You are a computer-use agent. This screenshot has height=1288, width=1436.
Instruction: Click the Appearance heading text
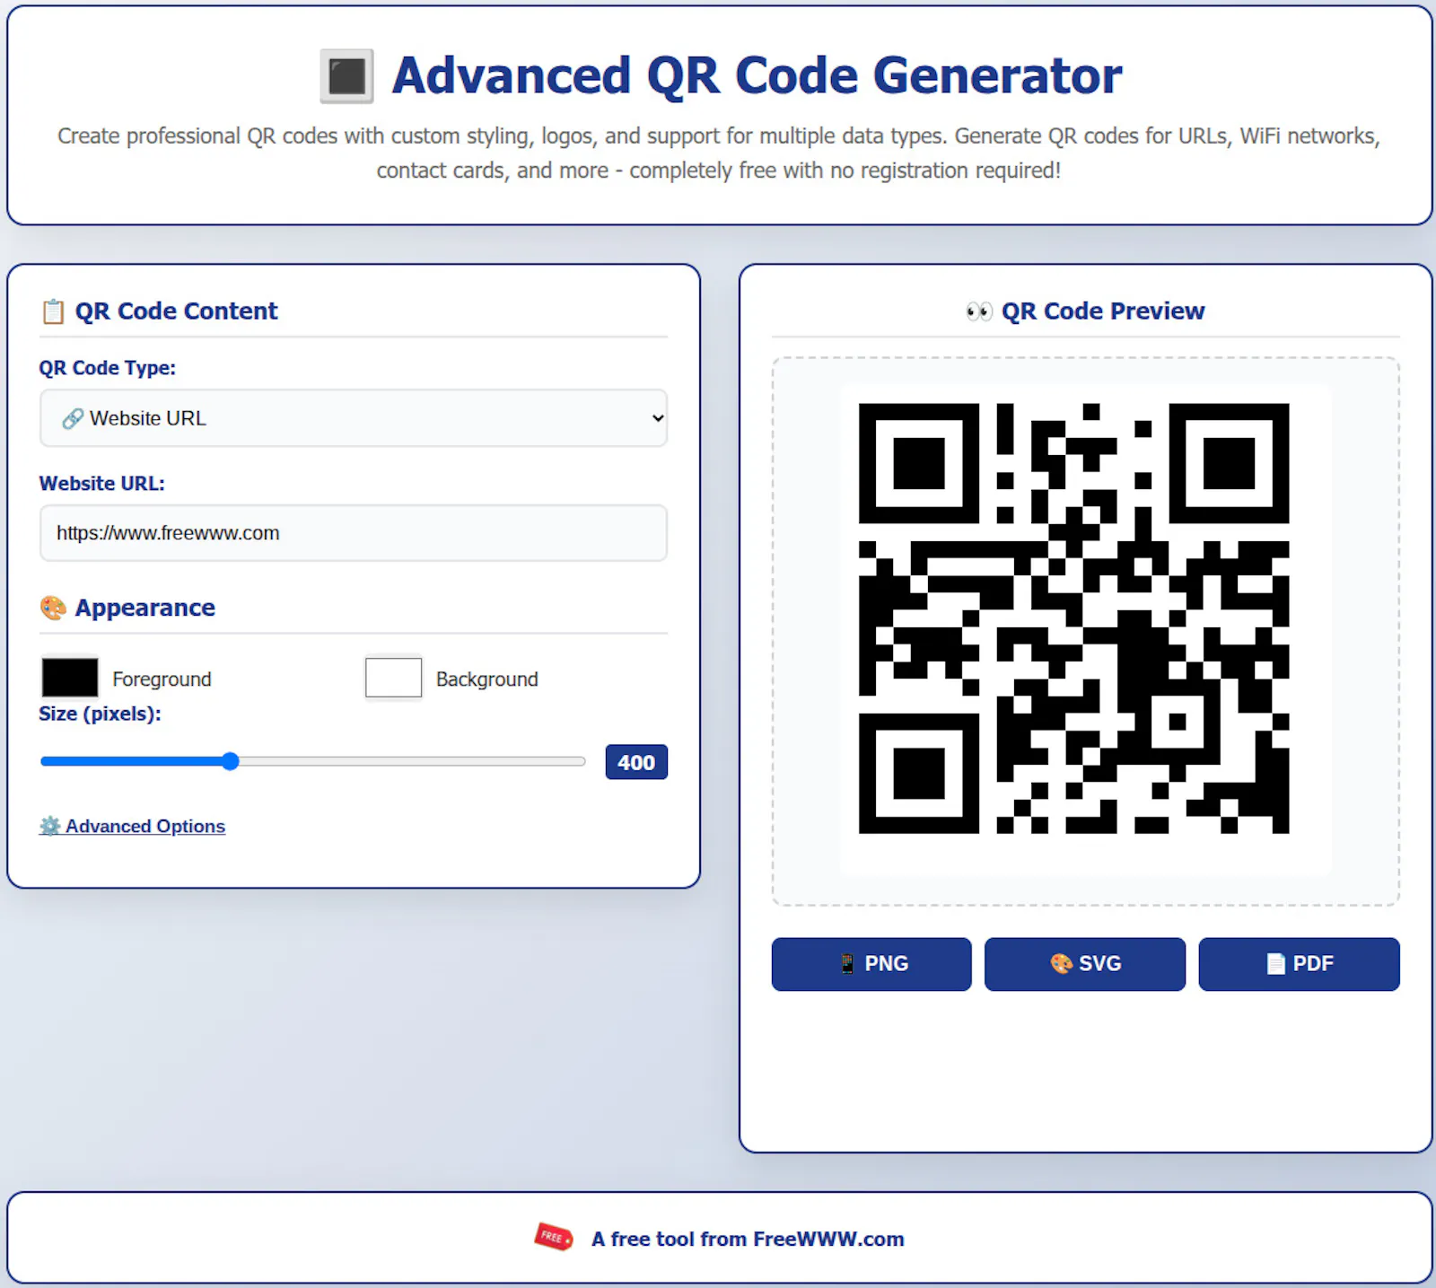(x=145, y=608)
